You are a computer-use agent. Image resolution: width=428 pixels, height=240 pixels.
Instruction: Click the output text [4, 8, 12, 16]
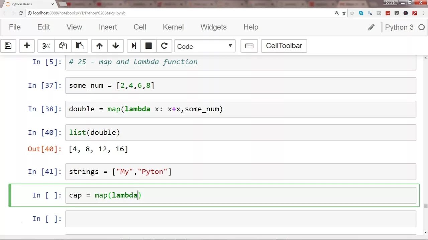click(98, 149)
